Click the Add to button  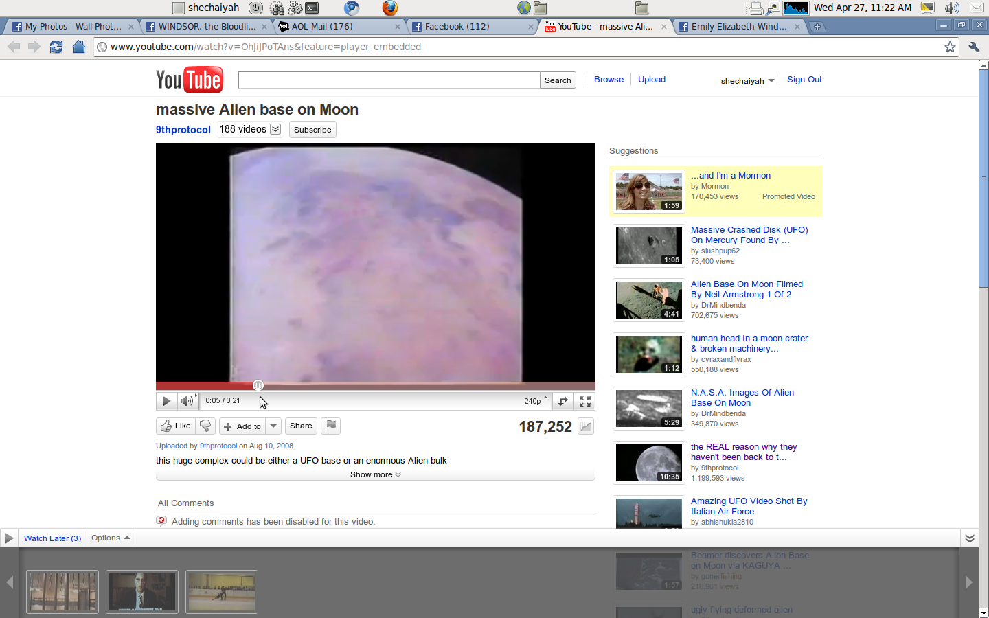(x=242, y=426)
